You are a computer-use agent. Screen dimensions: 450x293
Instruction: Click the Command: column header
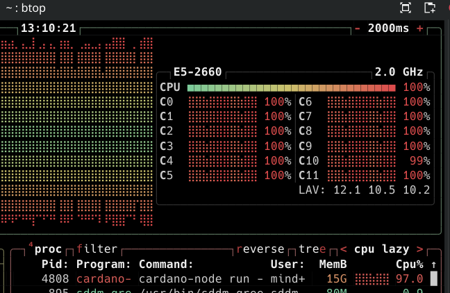click(x=166, y=264)
